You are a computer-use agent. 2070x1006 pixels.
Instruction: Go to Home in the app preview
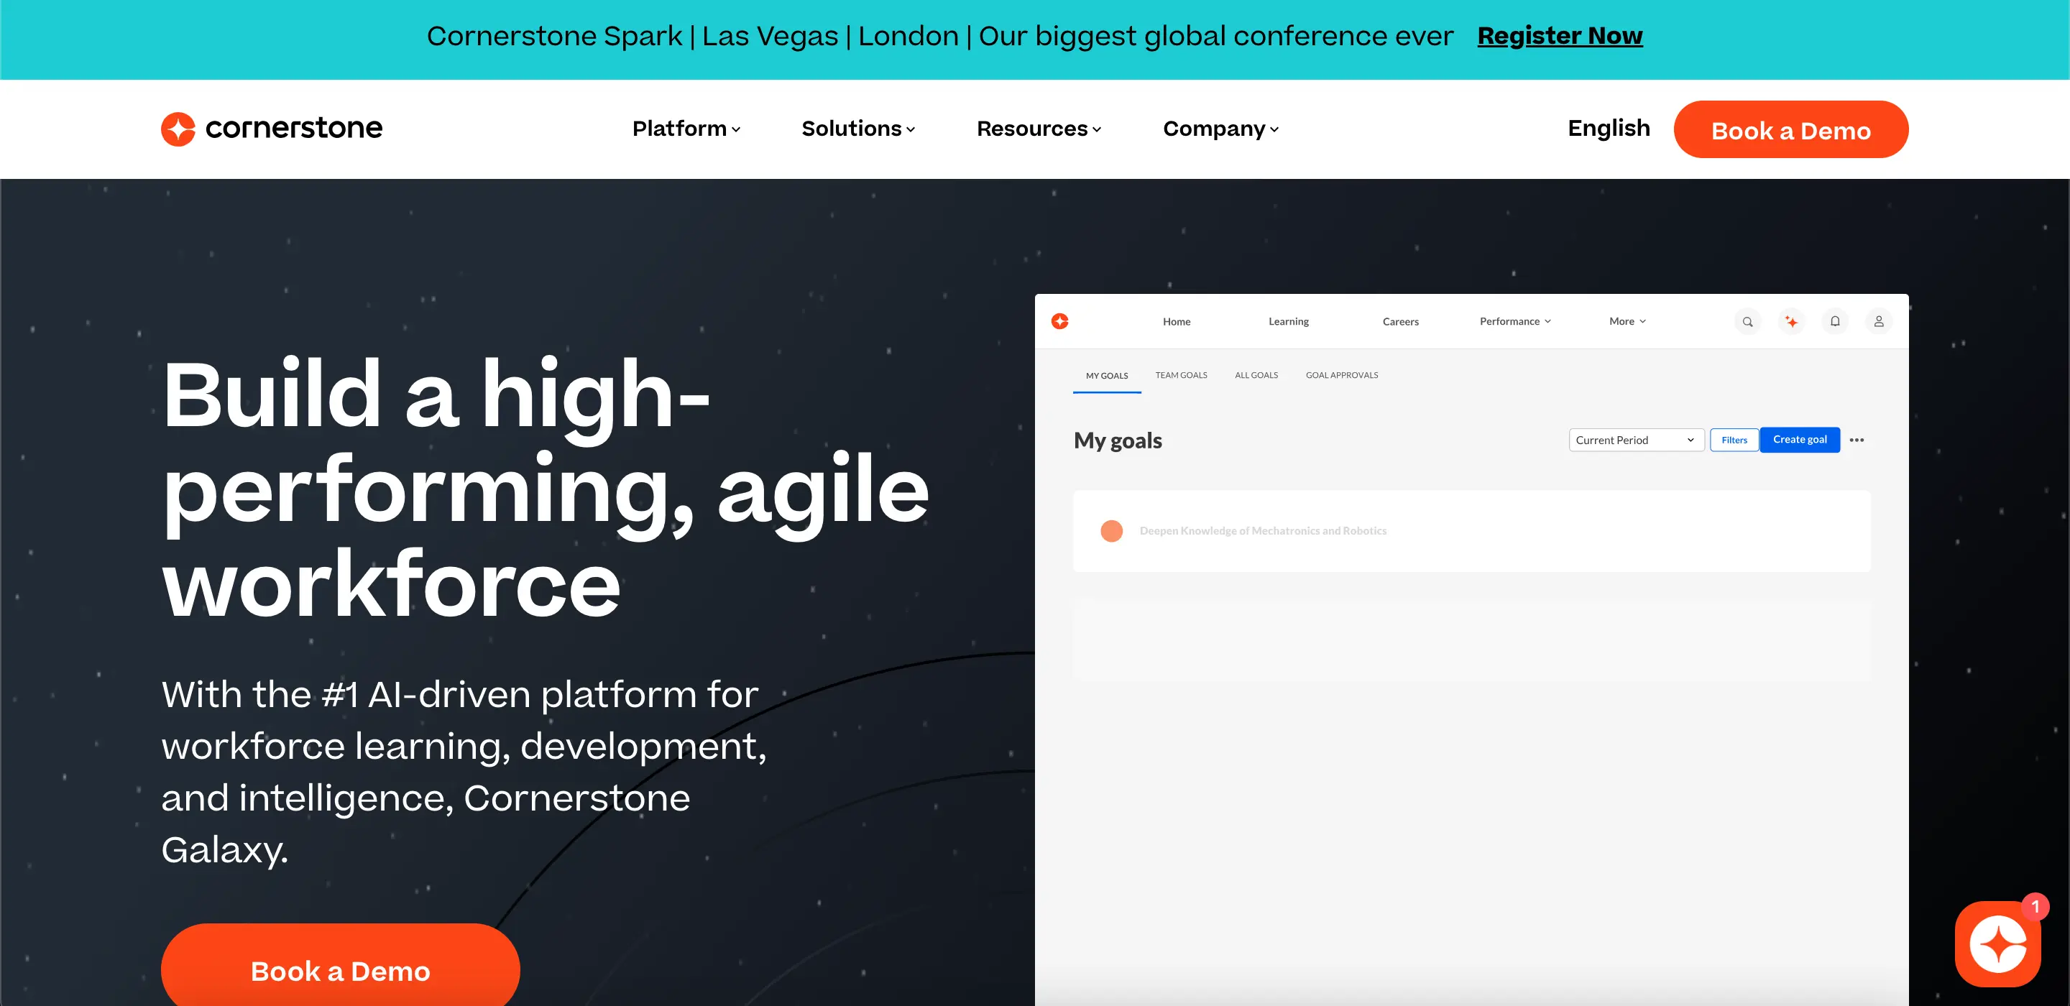pos(1177,321)
